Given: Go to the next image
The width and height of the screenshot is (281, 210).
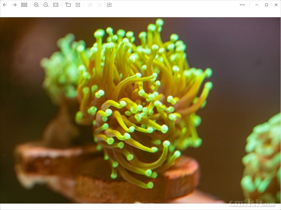Looking at the screenshot, I should (x=14, y=5).
